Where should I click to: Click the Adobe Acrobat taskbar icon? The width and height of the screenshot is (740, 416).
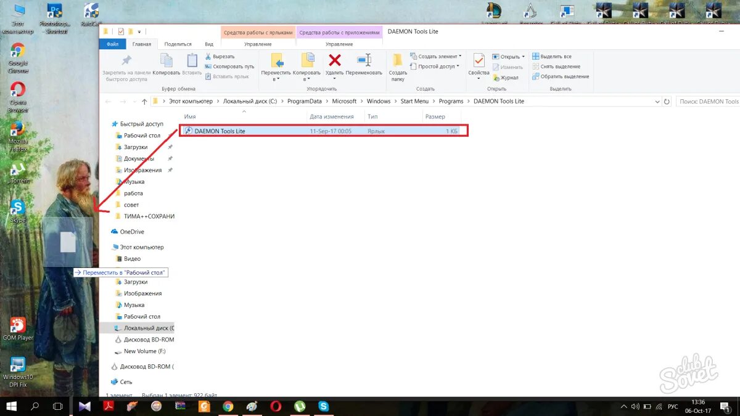(x=109, y=406)
